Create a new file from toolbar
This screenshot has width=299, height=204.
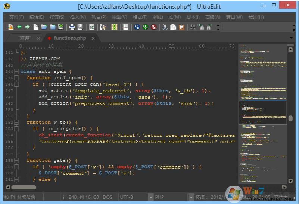point(36,27)
